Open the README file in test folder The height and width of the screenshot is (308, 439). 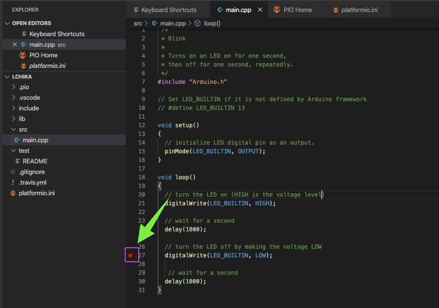click(35, 161)
